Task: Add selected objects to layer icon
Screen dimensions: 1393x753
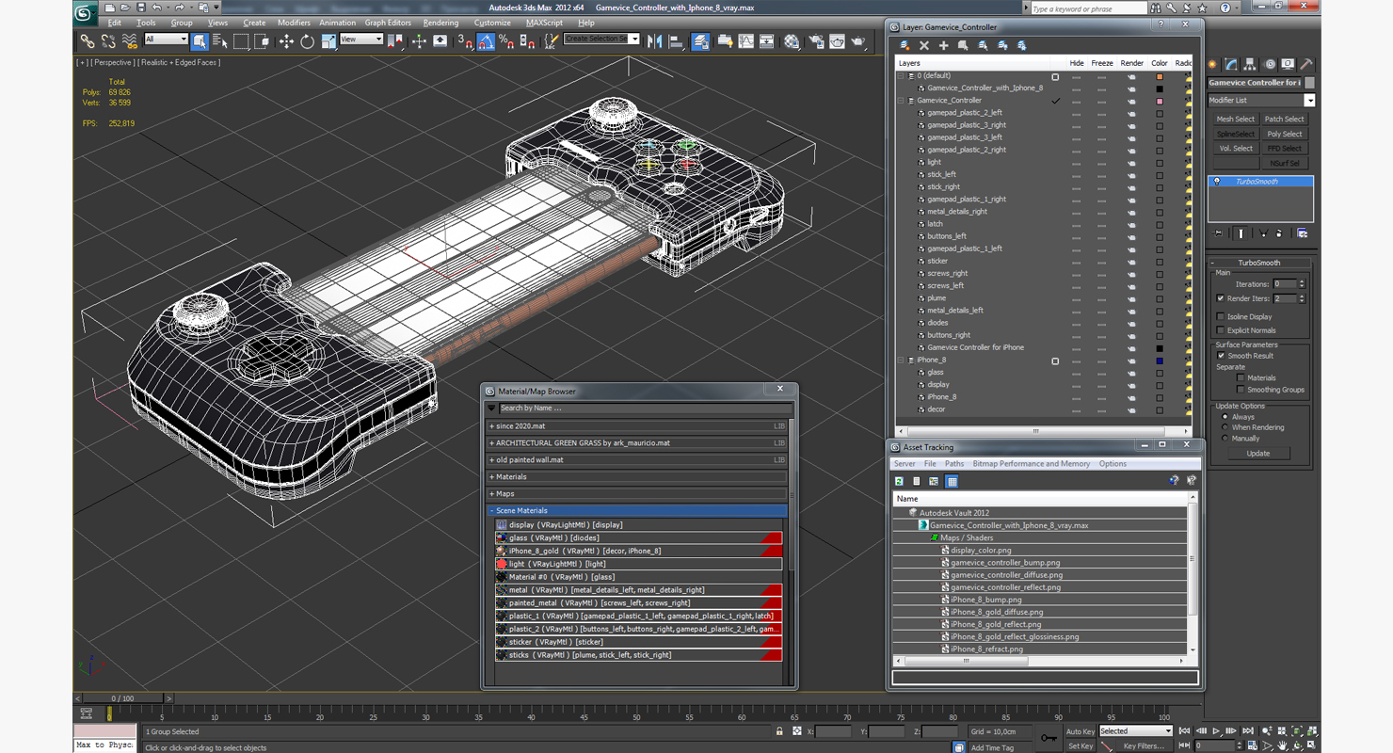Action: click(x=944, y=45)
